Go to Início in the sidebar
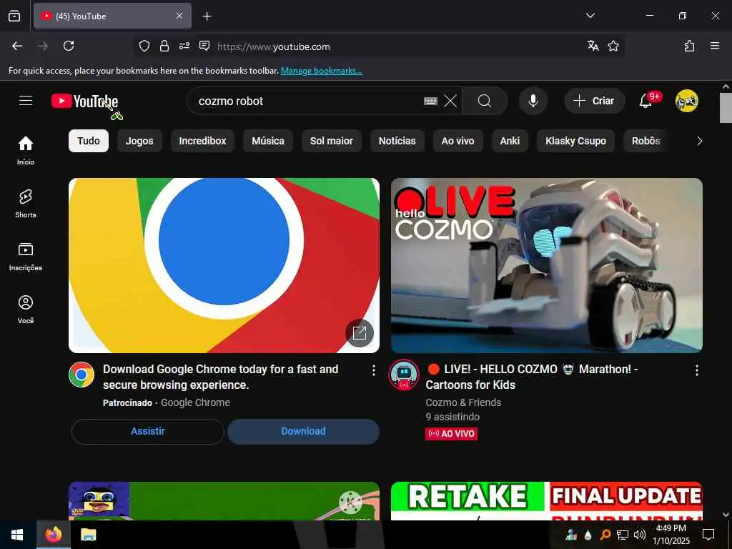The width and height of the screenshot is (732, 549). (26, 150)
